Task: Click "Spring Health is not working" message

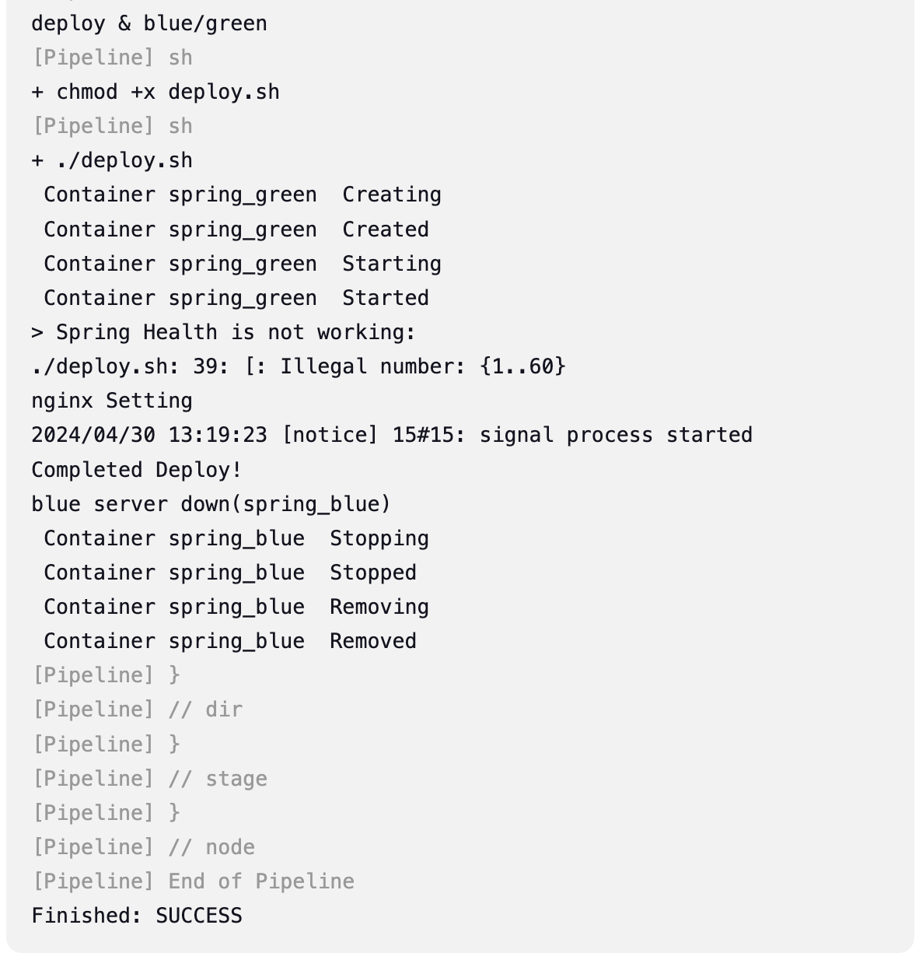Action: [224, 332]
